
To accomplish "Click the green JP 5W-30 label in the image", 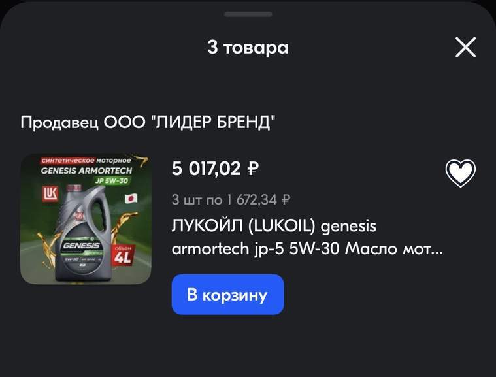I will pyautogui.click(x=112, y=181).
